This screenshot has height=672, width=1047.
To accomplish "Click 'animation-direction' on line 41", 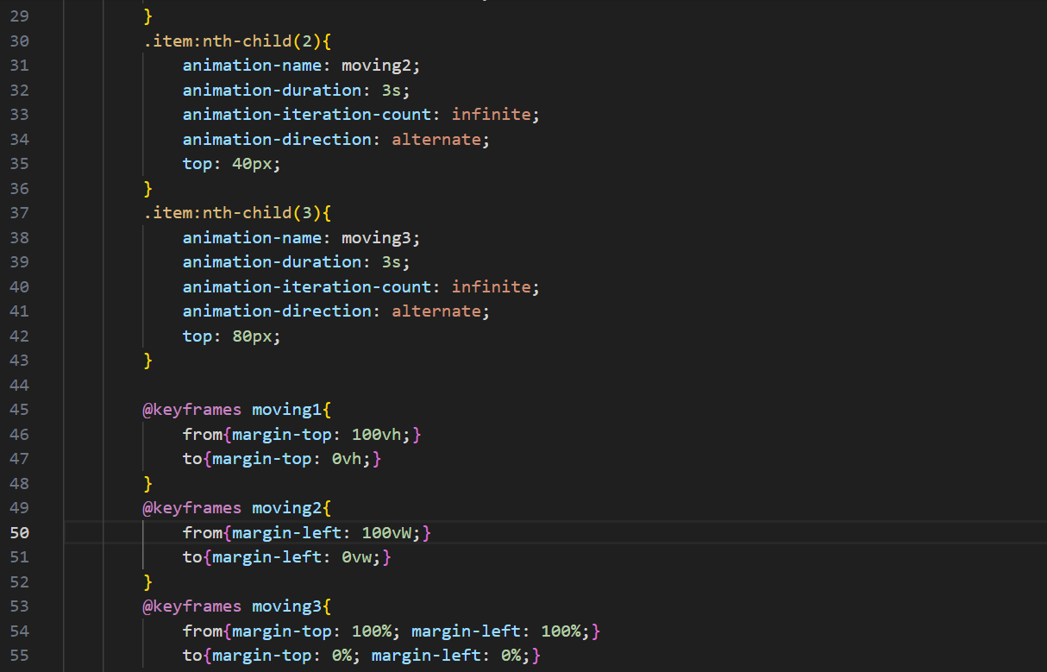I will (277, 311).
